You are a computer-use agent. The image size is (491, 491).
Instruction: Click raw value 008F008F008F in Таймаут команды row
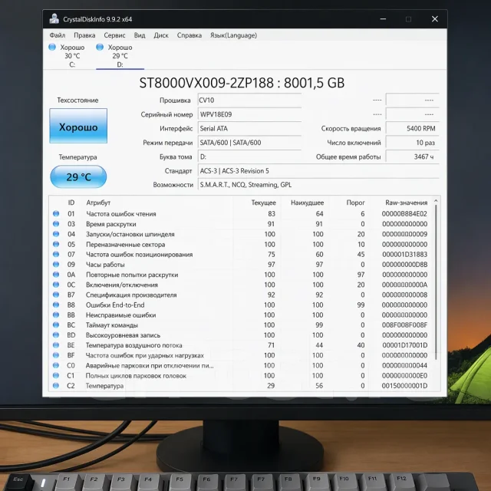pos(404,325)
